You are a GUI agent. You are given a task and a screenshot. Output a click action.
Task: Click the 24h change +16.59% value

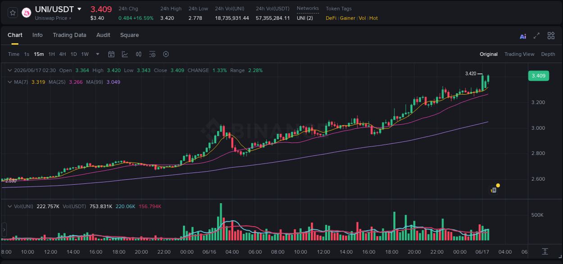pyautogui.click(x=143, y=18)
